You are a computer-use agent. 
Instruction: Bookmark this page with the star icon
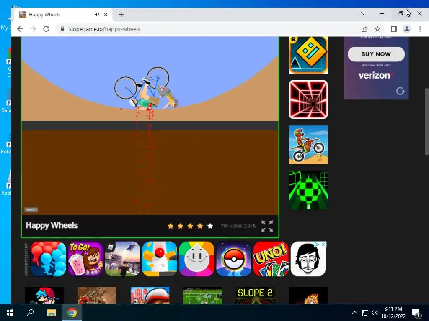[x=377, y=29]
